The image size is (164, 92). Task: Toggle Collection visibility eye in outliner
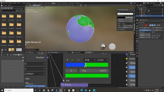pyautogui.click(x=162, y=9)
